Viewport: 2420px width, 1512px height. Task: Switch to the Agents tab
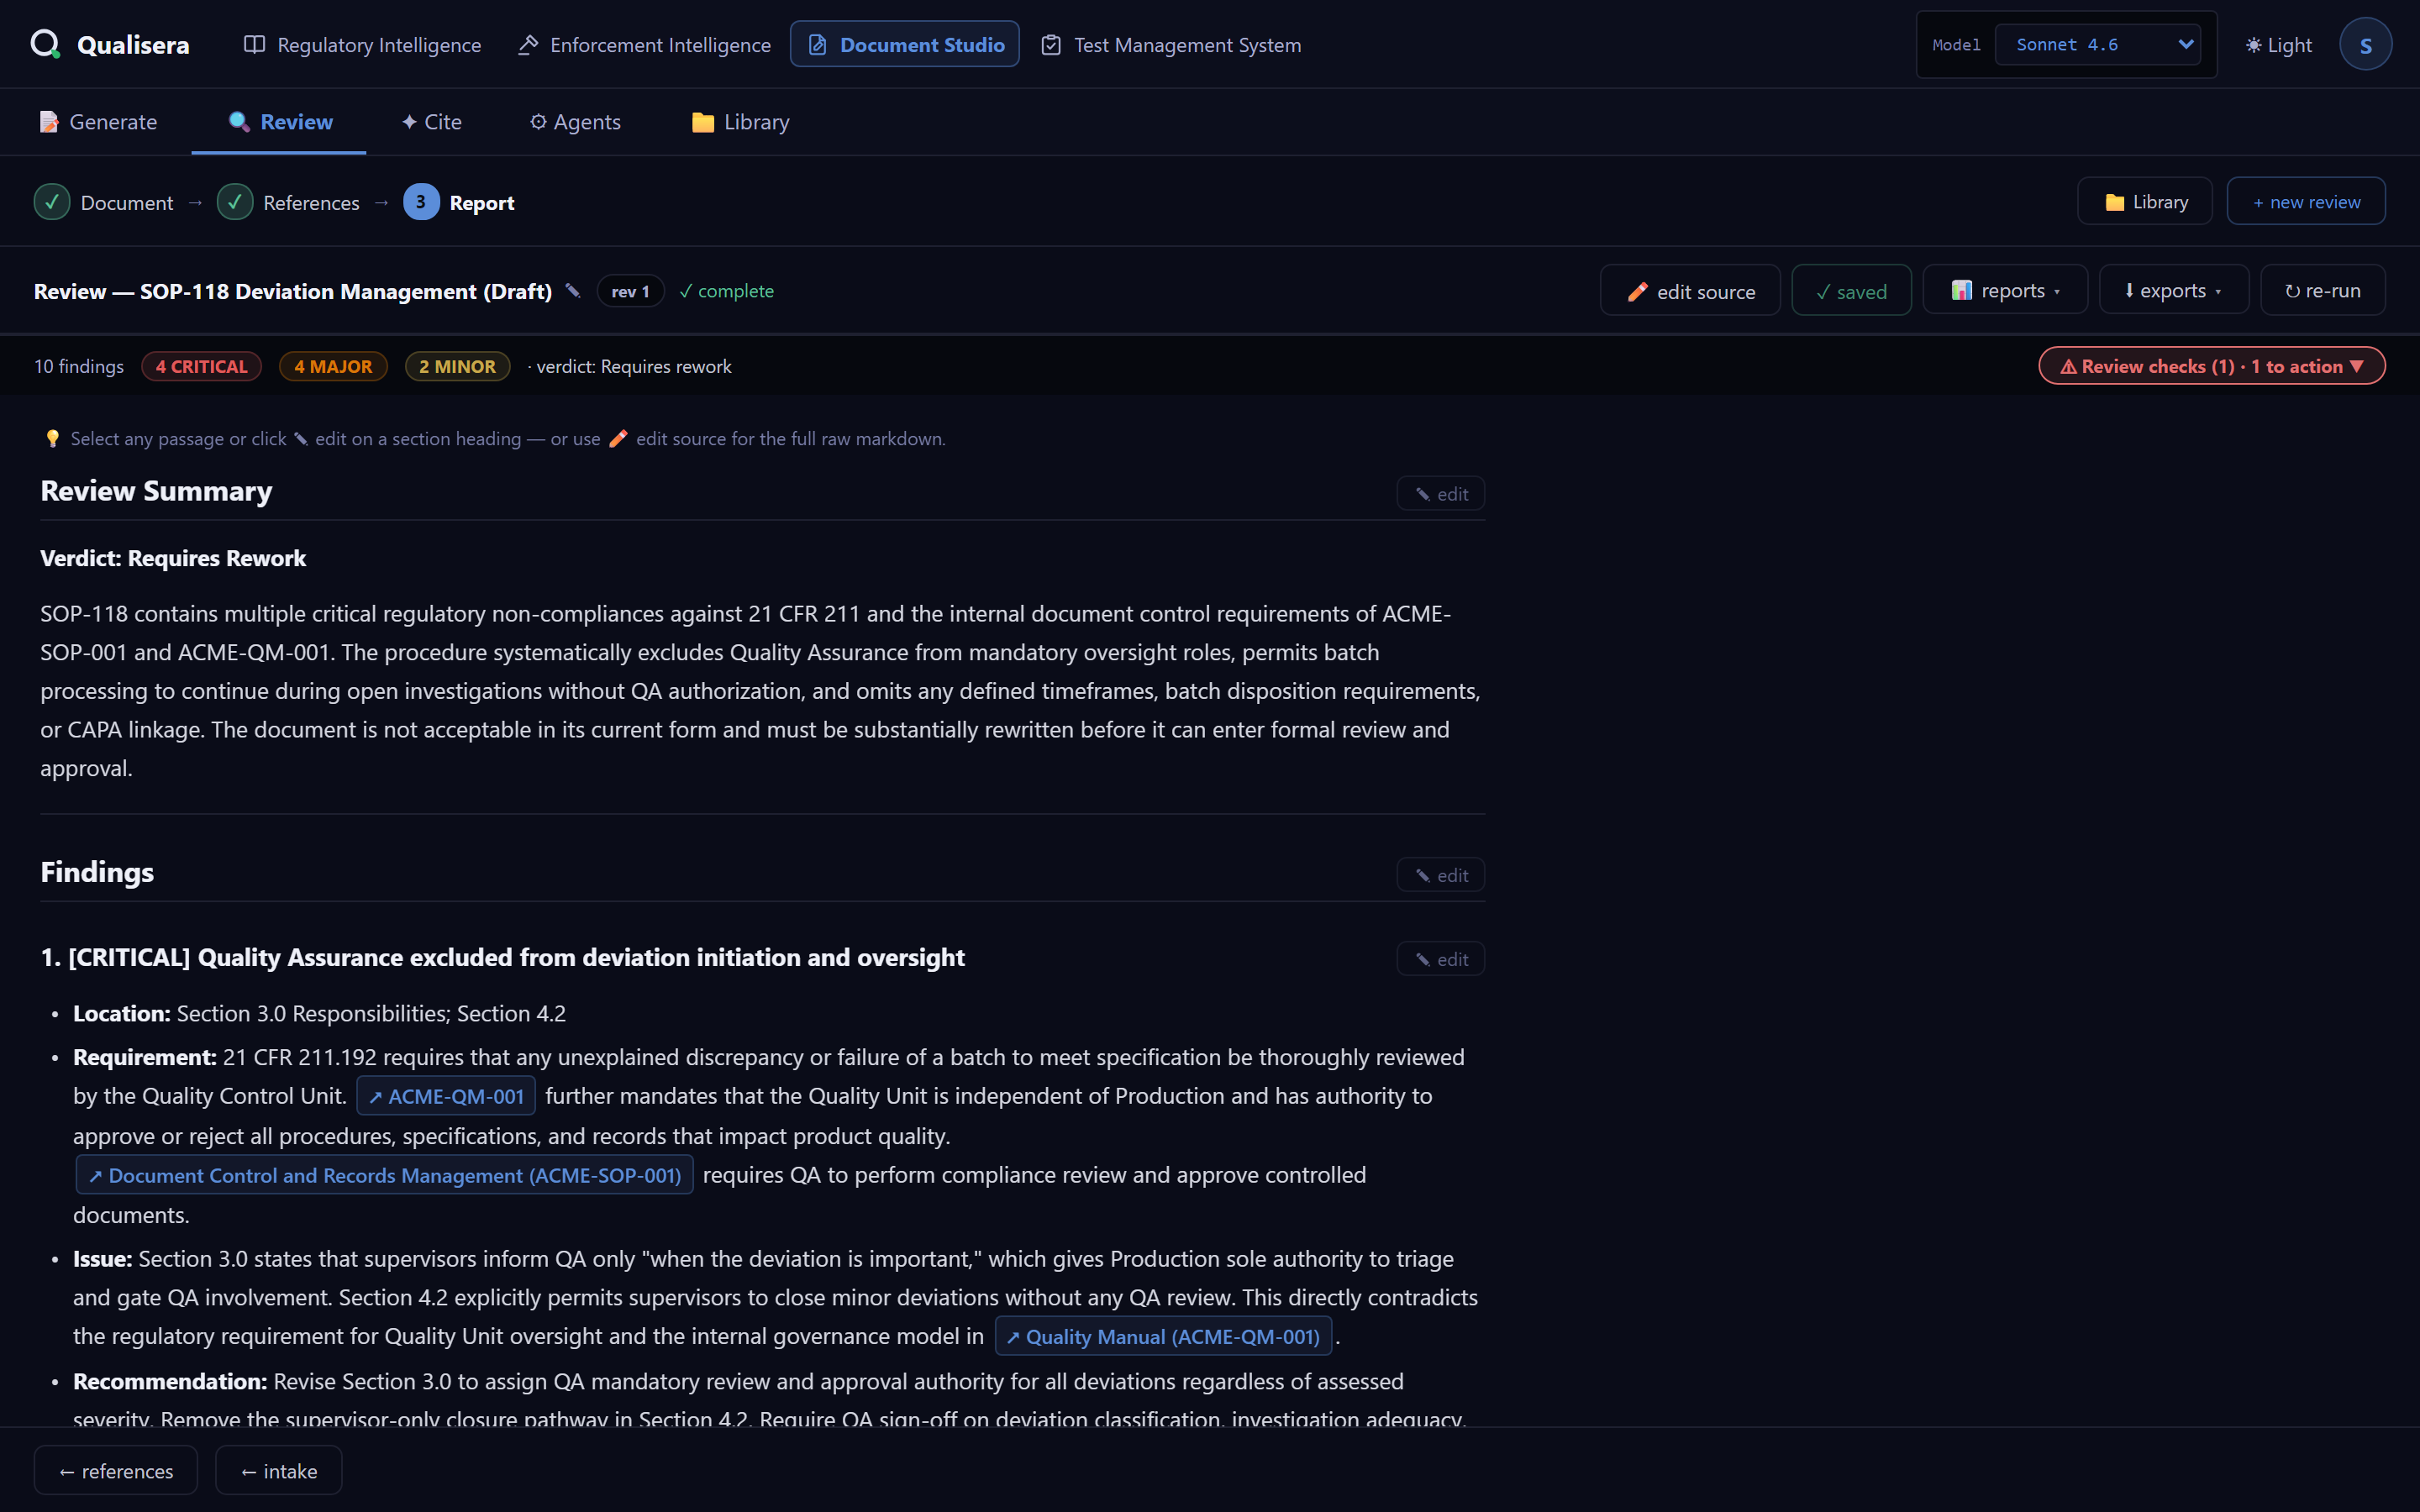pyautogui.click(x=575, y=122)
